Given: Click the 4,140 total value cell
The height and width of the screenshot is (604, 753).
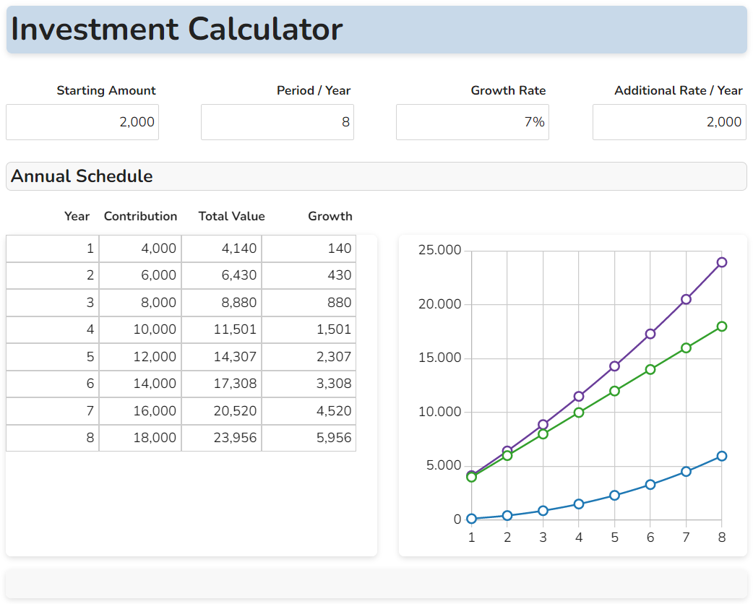Looking at the screenshot, I should [222, 249].
